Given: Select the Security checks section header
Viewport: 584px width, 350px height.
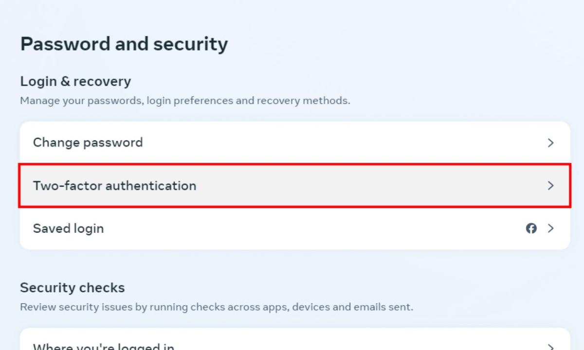Looking at the screenshot, I should [x=72, y=287].
